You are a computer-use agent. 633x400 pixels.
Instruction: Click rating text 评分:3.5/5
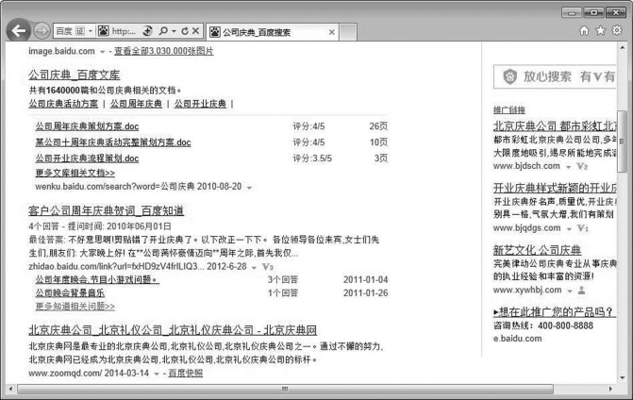coord(312,158)
